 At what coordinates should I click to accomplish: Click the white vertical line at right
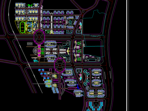click(128, 55)
